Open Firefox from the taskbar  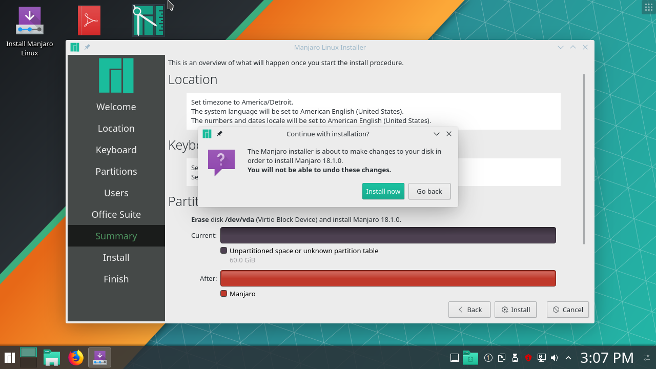pos(76,358)
